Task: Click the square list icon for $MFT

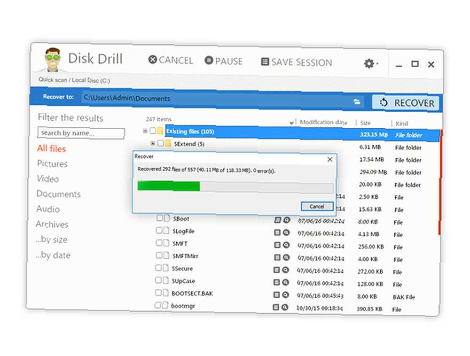Action: pyautogui.click(x=277, y=245)
